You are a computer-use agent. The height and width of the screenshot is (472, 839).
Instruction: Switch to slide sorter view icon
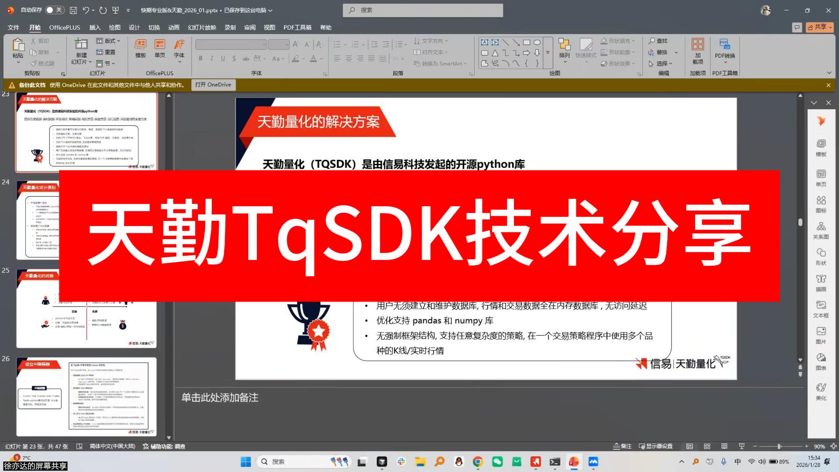707,446
